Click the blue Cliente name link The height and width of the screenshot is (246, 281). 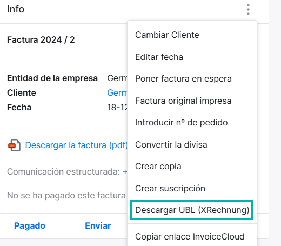pyautogui.click(x=117, y=93)
